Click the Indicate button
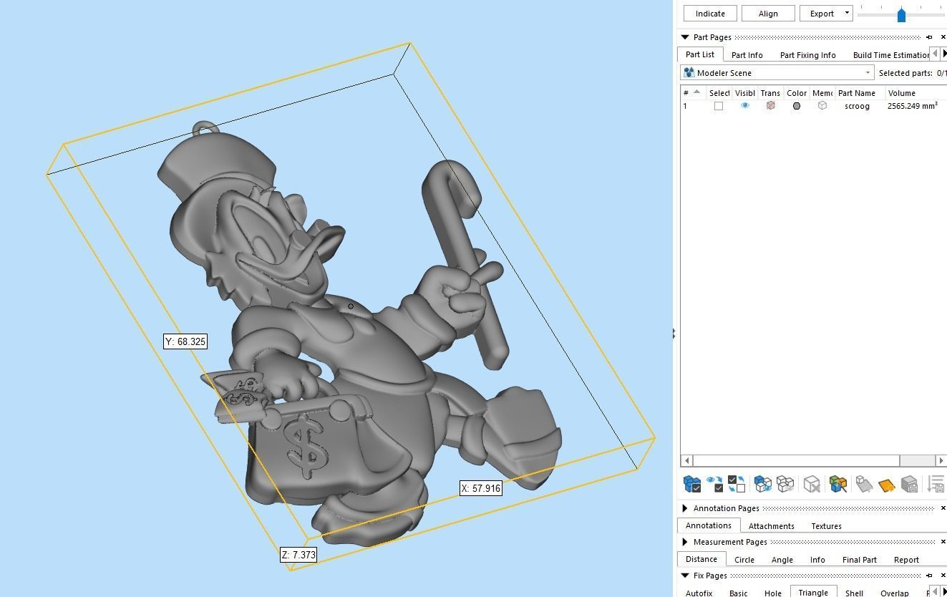The width and height of the screenshot is (947, 597). [x=710, y=14]
